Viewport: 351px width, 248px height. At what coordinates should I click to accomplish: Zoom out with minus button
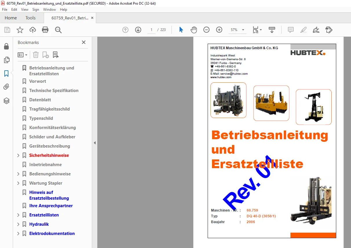pyautogui.click(x=206, y=30)
